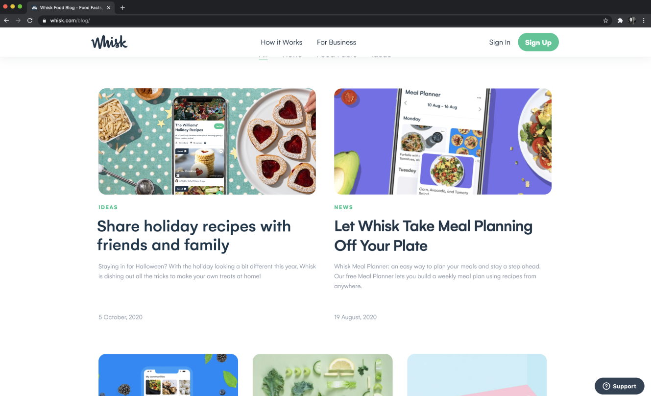Open the Chrome three-dot menu
The image size is (651, 396).
click(644, 21)
